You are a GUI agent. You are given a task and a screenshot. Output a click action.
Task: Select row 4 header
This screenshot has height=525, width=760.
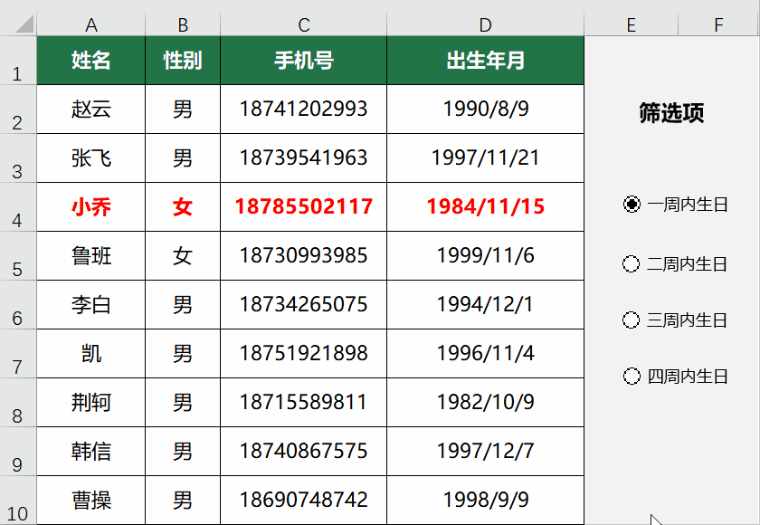[x=18, y=207]
